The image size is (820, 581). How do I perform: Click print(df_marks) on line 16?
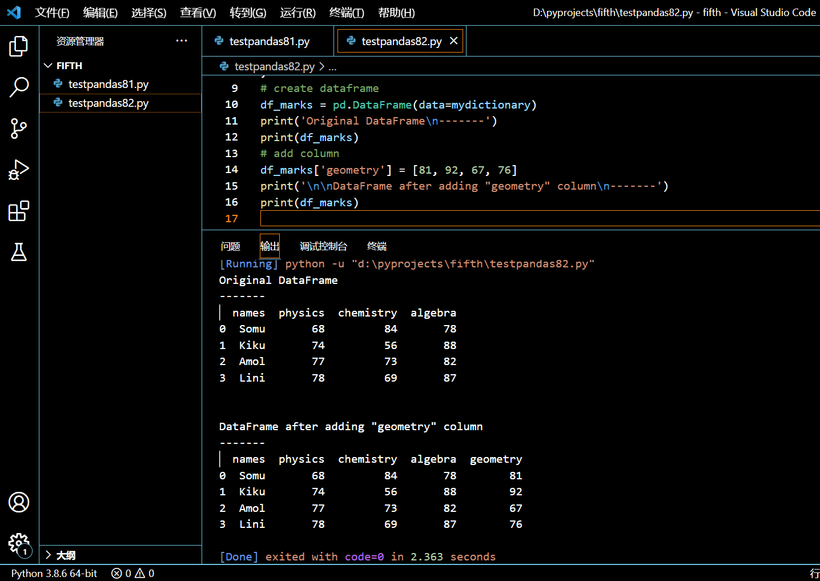pos(309,203)
